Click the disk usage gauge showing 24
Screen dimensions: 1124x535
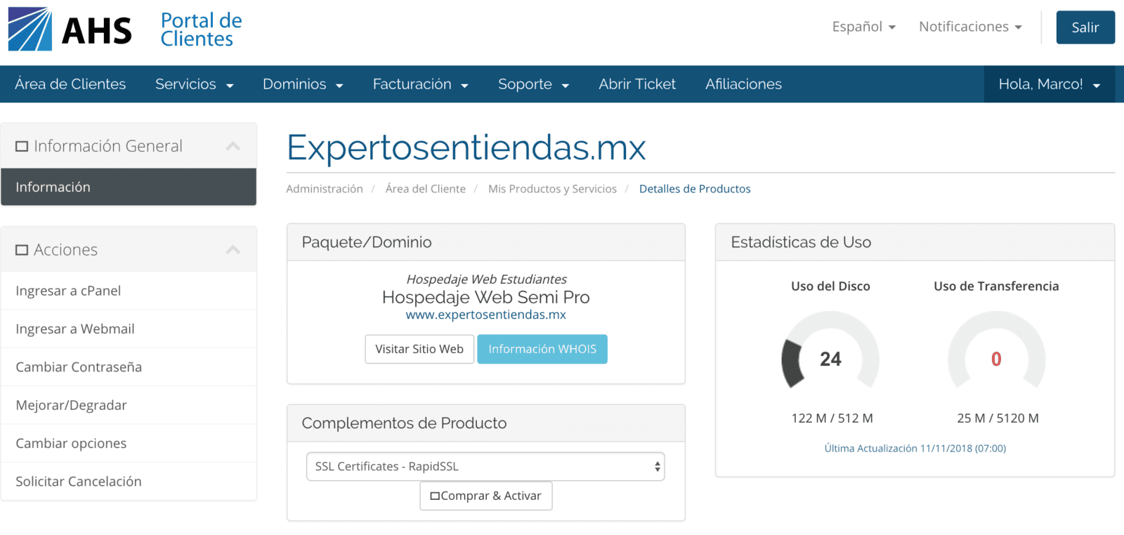click(x=830, y=351)
